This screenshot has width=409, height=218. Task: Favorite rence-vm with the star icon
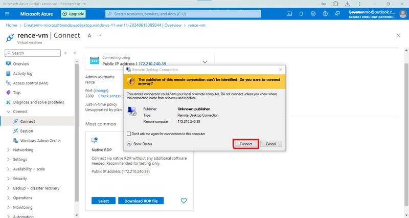89,35
